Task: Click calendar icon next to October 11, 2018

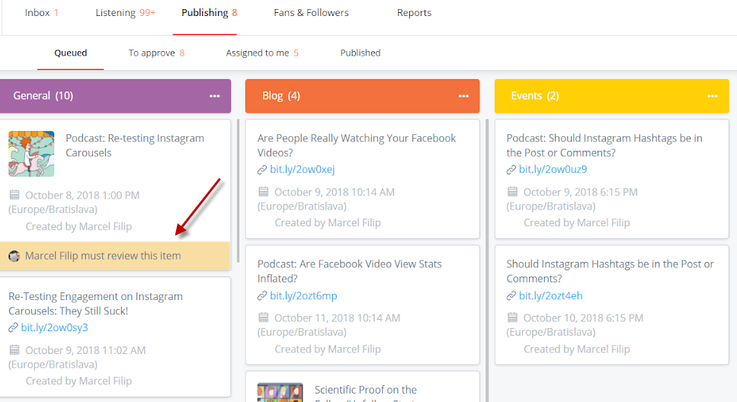Action: coord(264,317)
